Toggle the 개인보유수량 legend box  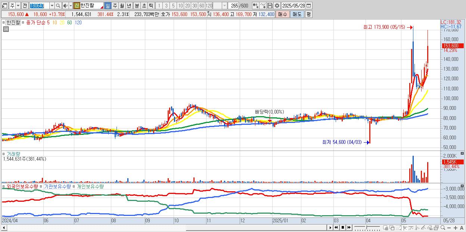point(74,186)
